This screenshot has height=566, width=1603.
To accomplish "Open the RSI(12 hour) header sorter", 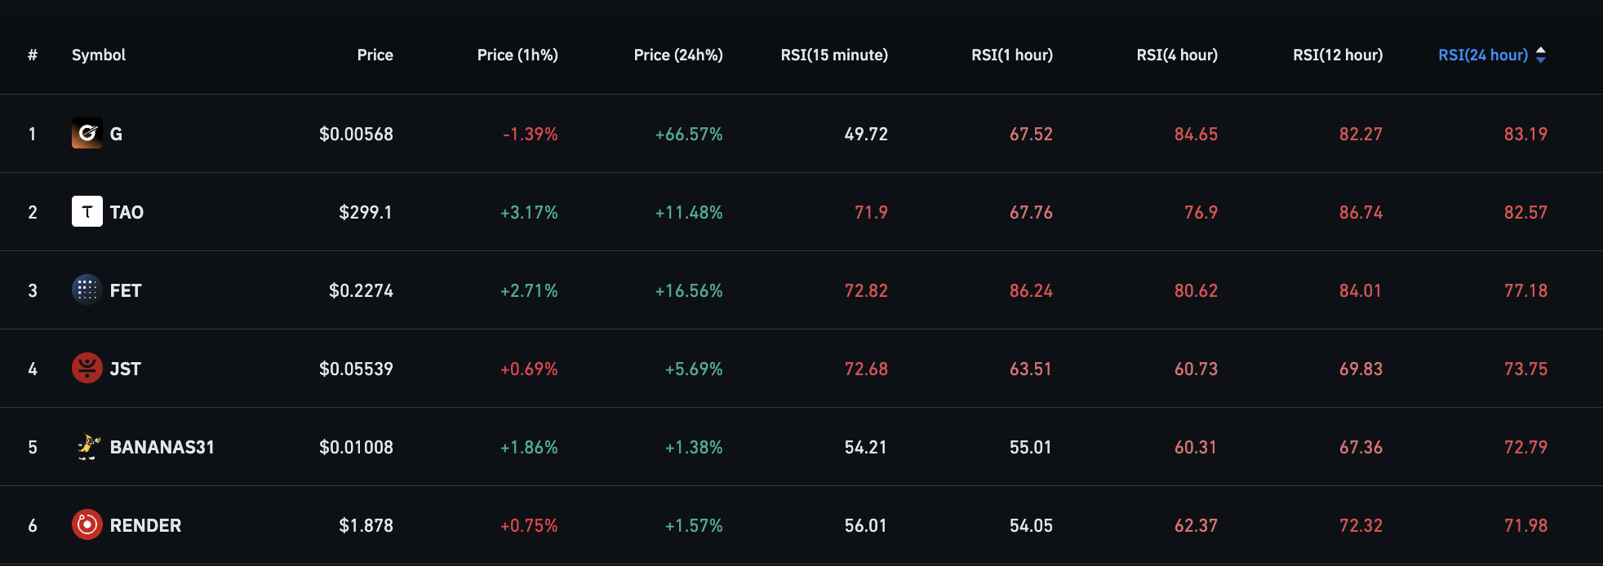I will coord(1337,55).
